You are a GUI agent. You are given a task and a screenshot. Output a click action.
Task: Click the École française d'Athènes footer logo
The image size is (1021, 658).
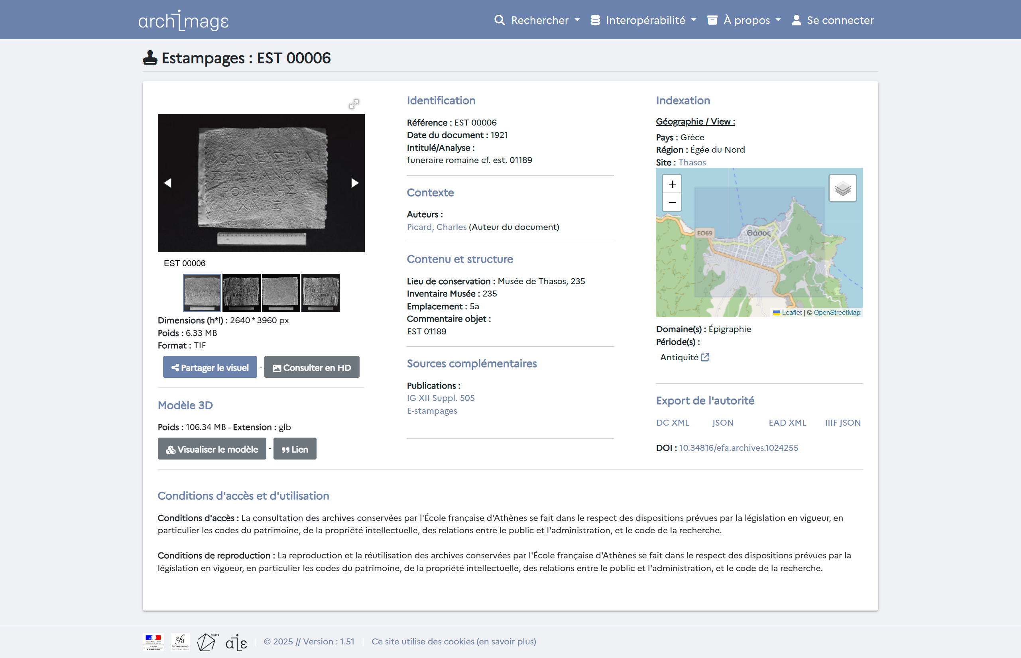(x=180, y=641)
